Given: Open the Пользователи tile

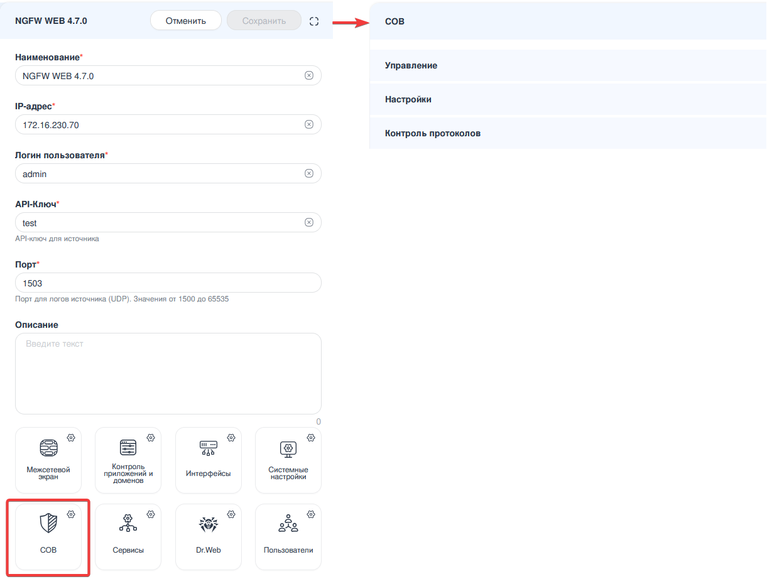Looking at the screenshot, I should pyautogui.click(x=288, y=537).
